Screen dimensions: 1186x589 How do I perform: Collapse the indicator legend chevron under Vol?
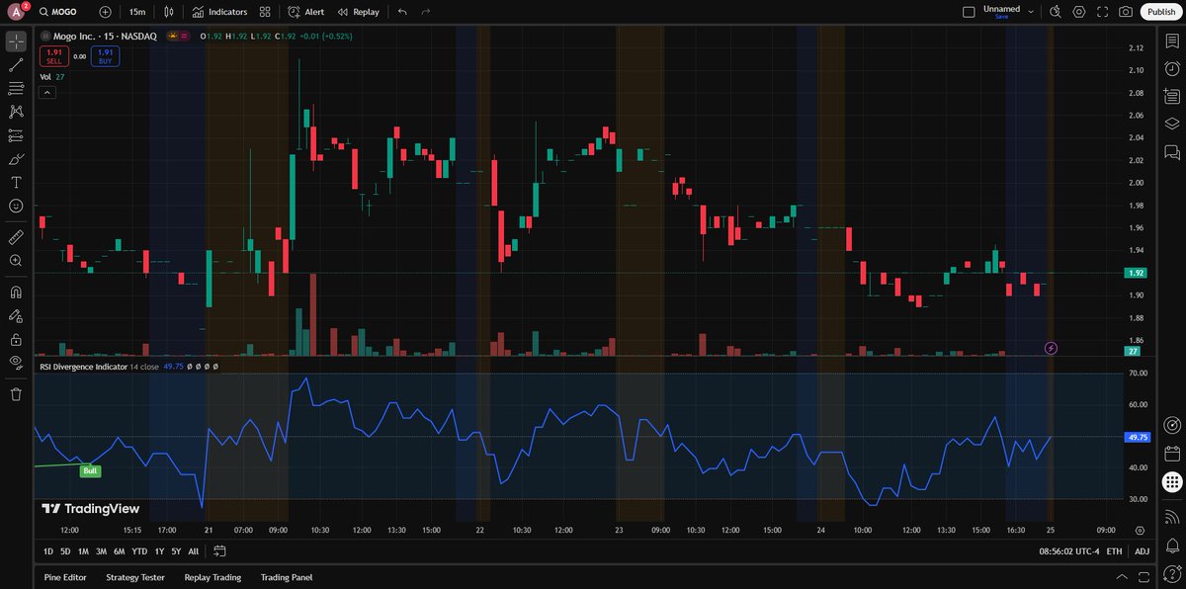pos(47,93)
